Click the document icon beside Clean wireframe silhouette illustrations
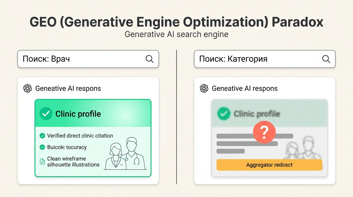The height and width of the screenshot is (197, 353). [x=42, y=162]
